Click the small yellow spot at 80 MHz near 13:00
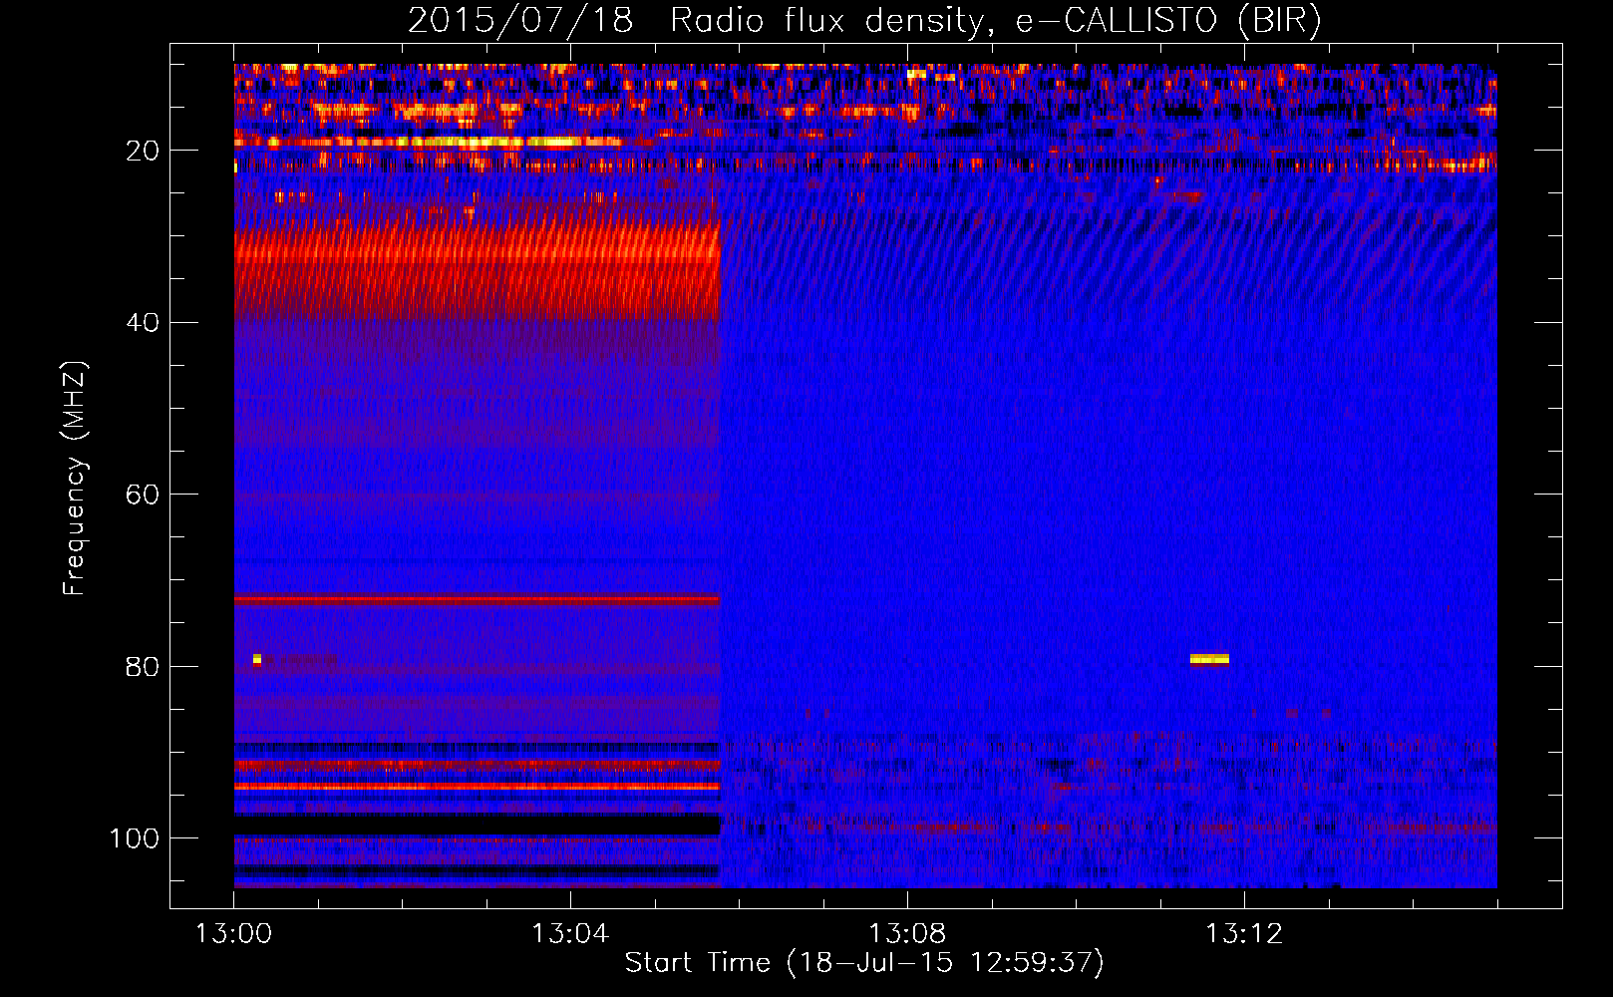Viewport: 1613px width, 997px height. pos(257,659)
